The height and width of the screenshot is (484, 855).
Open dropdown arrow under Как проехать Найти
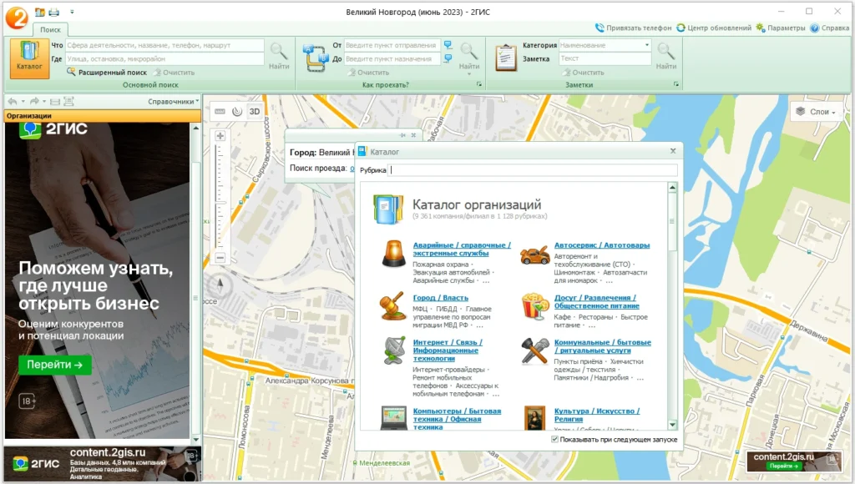click(469, 74)
